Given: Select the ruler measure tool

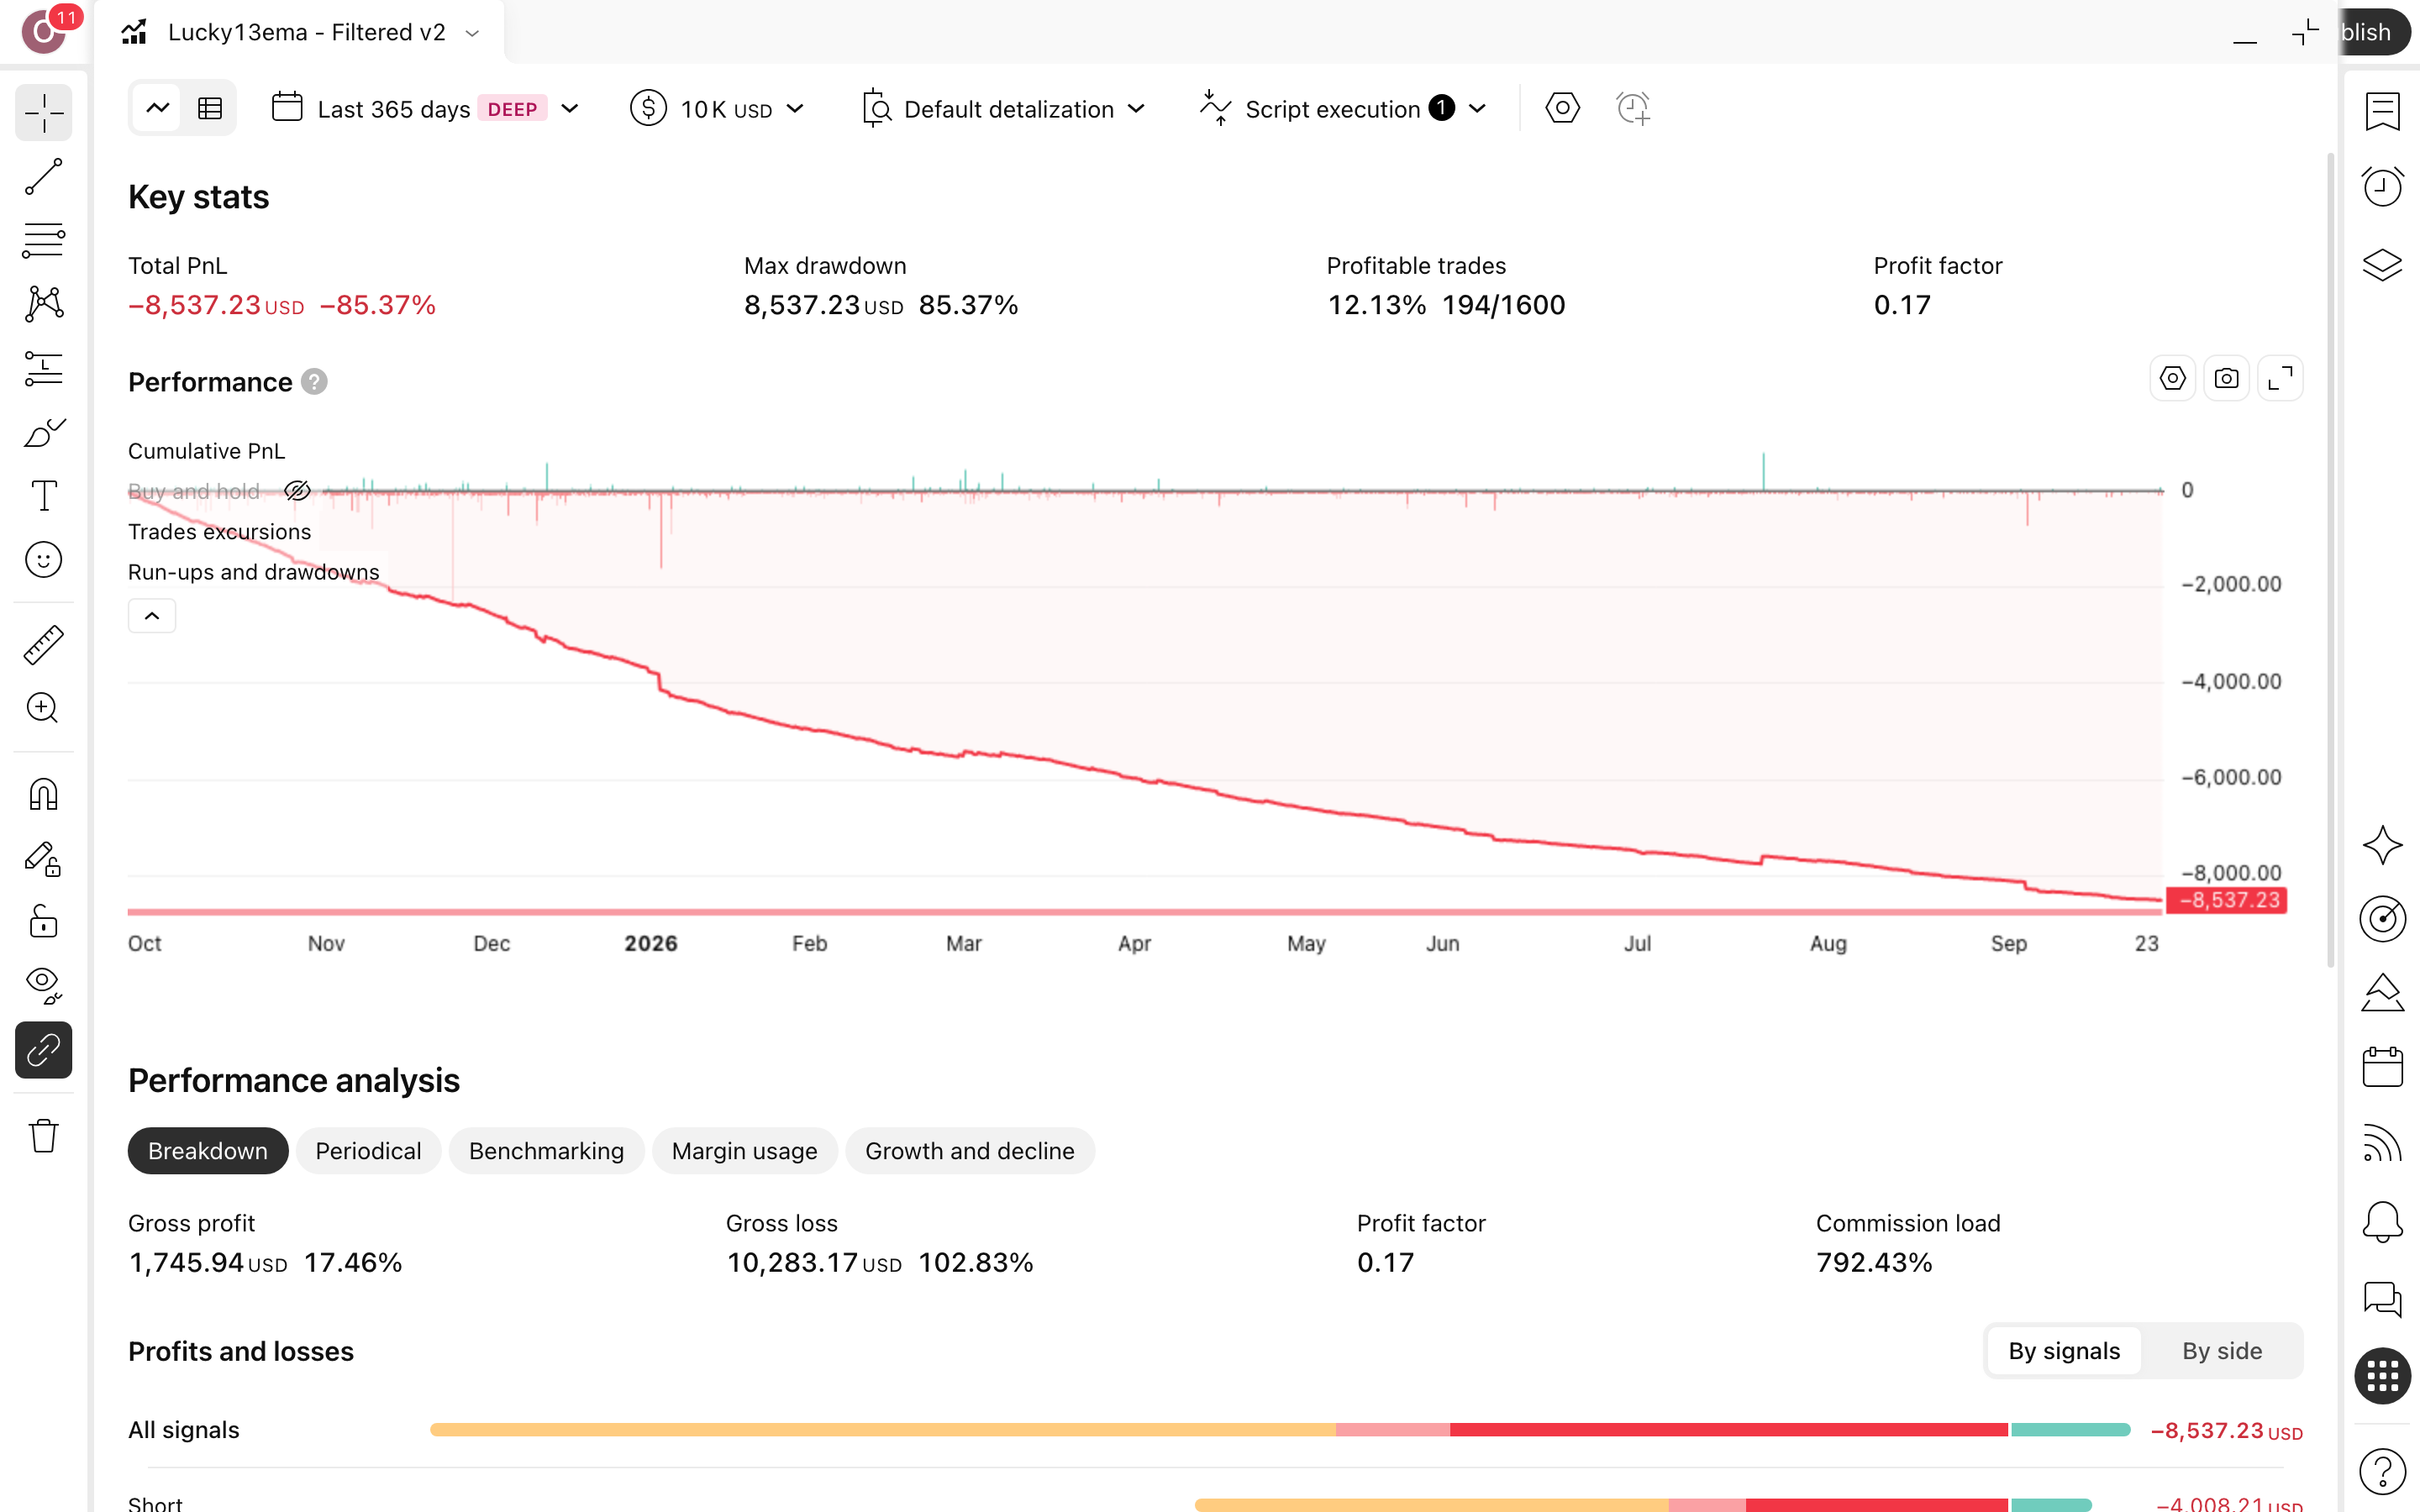Looking at the screenshot, I should pyautogui.click(x=44, y=645).
